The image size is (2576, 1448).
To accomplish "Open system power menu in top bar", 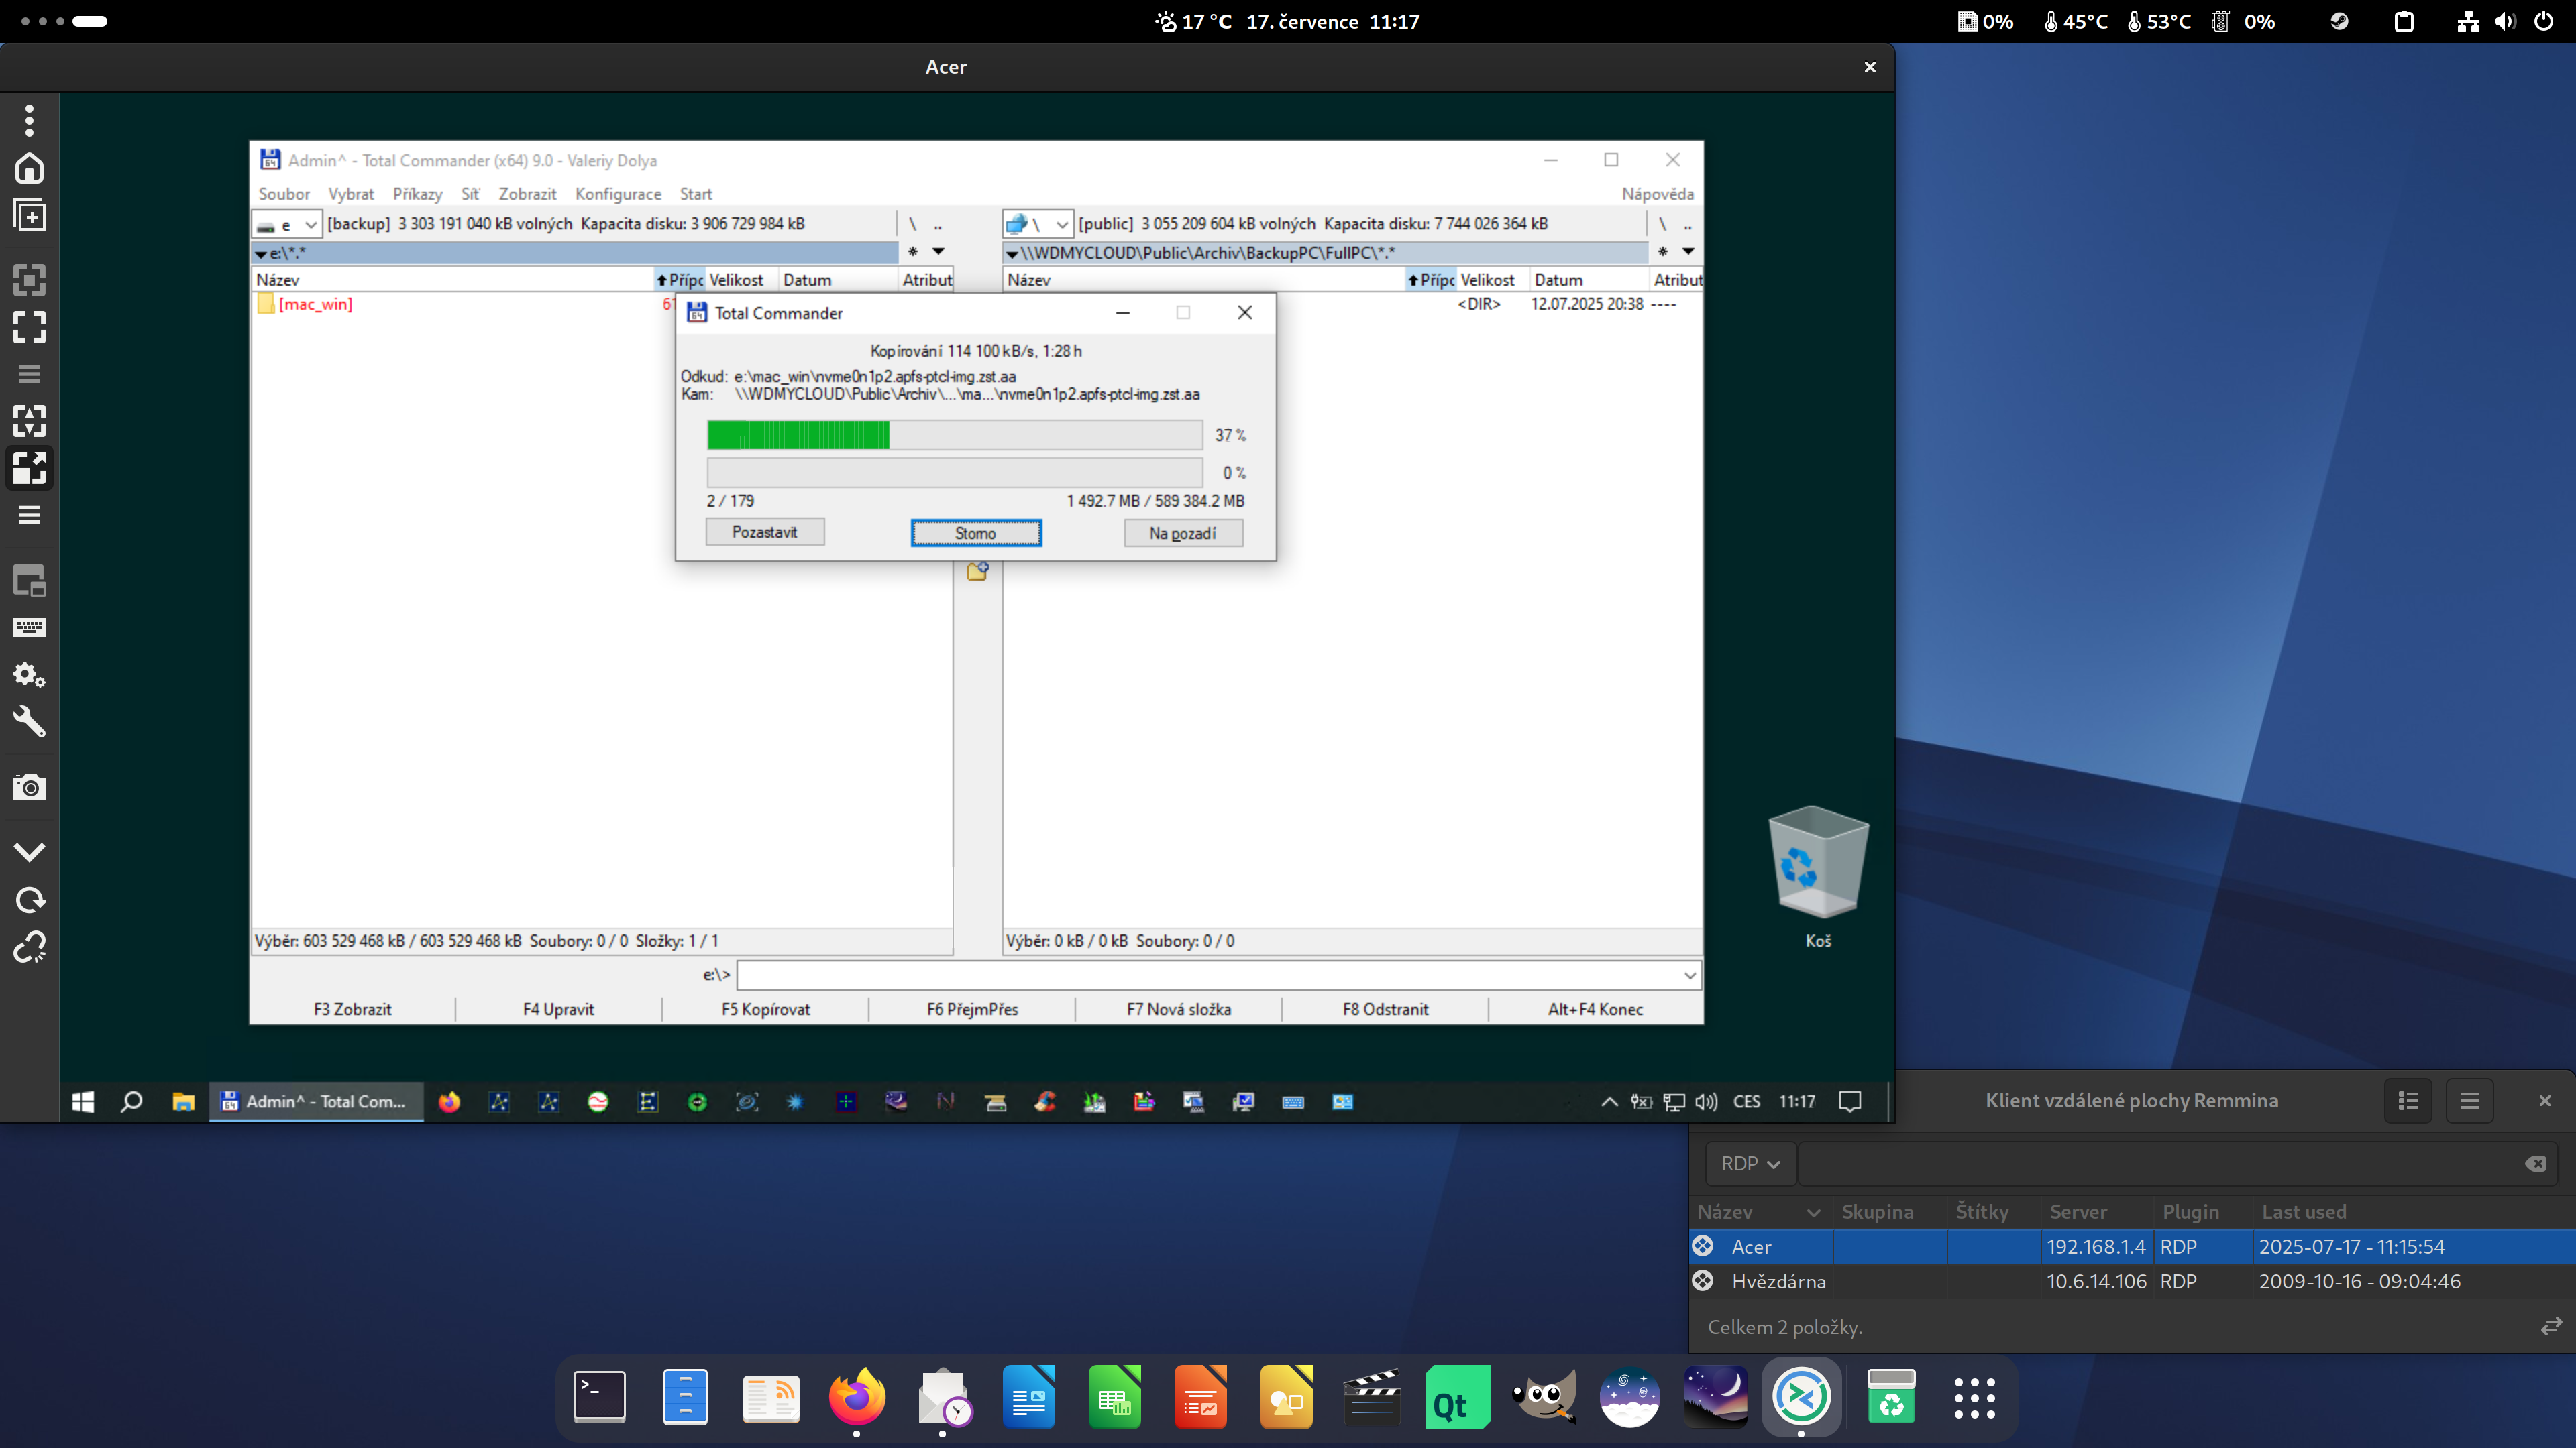I will click(x=2544, y=21).
